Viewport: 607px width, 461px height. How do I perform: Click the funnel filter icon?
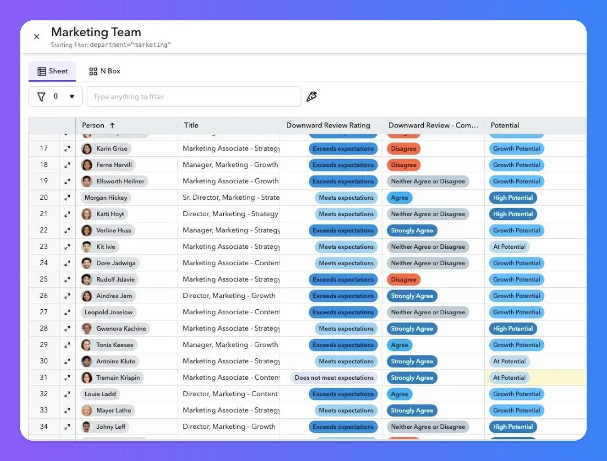point(41,96)
